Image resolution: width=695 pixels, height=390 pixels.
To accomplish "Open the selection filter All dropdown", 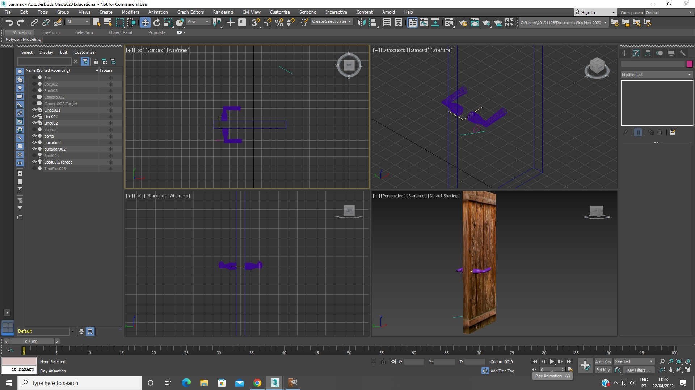I will coord(78,22).
